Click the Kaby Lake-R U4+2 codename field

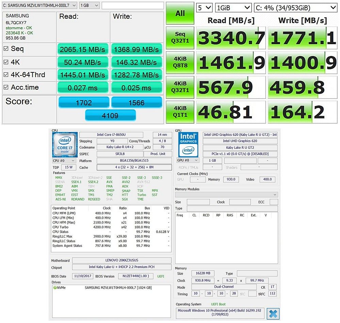(120, 147)
